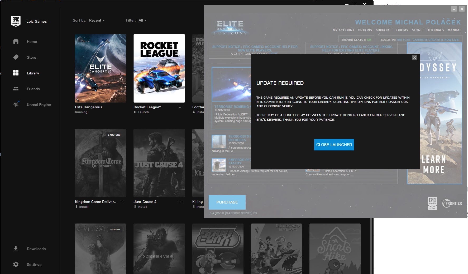Open MY ACCOUNT in Elite launcher
Image resolution: width=468 pixels, height=274 pixels.
[343, 30]
